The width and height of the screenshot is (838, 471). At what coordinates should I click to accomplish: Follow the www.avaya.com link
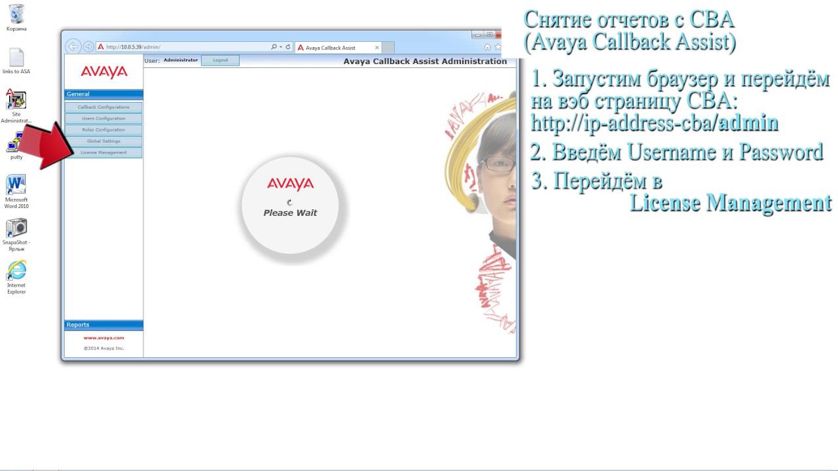point(103,338)
